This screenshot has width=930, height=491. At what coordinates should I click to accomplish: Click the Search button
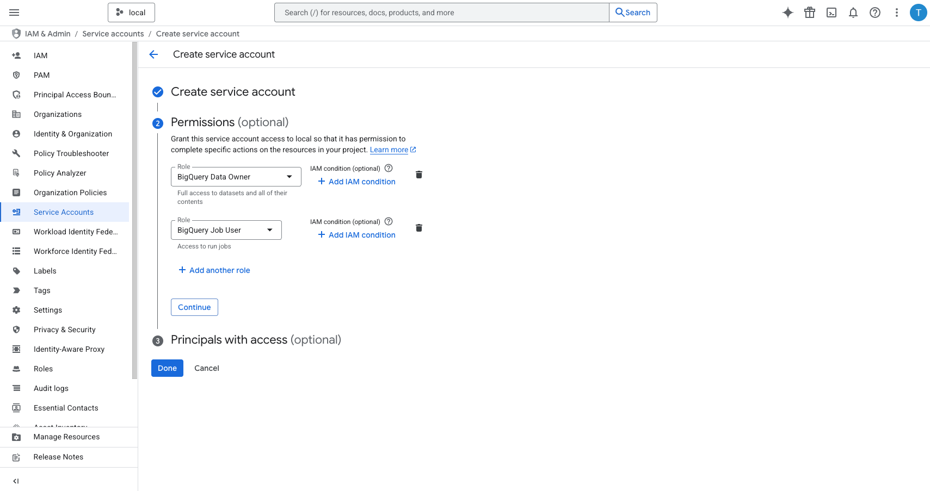(x=633, y=13)
